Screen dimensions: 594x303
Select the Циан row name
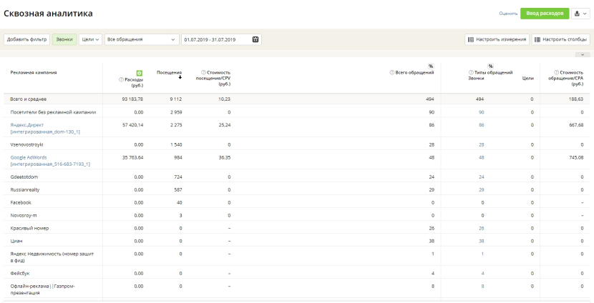click(x=16, y=241)
